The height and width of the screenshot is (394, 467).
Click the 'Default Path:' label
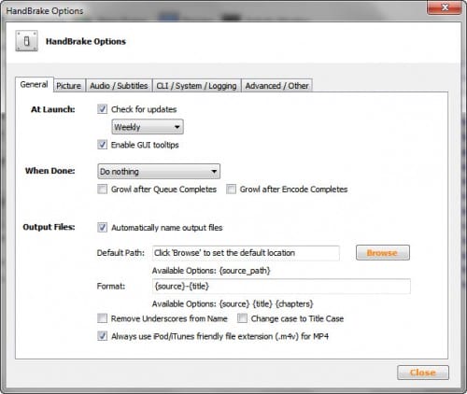tap(120, 253)
